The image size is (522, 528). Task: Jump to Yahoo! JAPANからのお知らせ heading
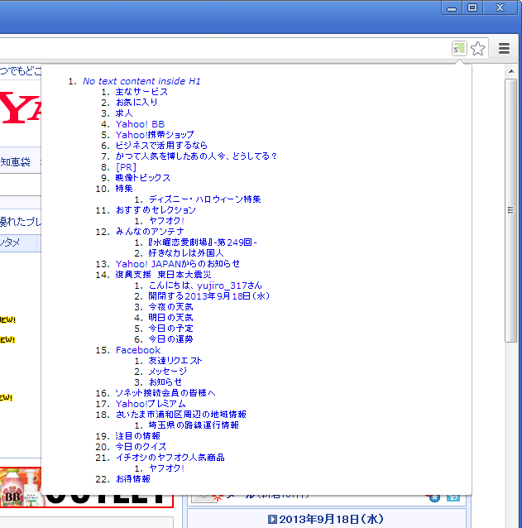pos(177,264)
